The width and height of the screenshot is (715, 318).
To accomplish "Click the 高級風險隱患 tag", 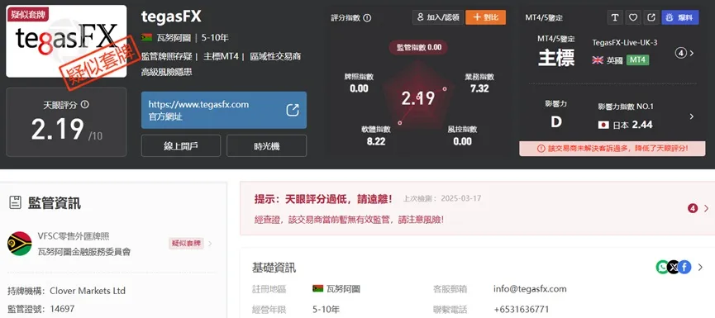I will pyautogui.click(x=166, y=72).
